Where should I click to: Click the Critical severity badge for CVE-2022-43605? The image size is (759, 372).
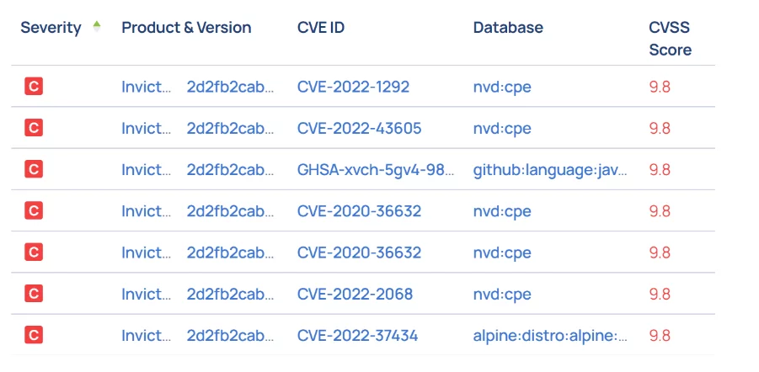tap(34, 128)
